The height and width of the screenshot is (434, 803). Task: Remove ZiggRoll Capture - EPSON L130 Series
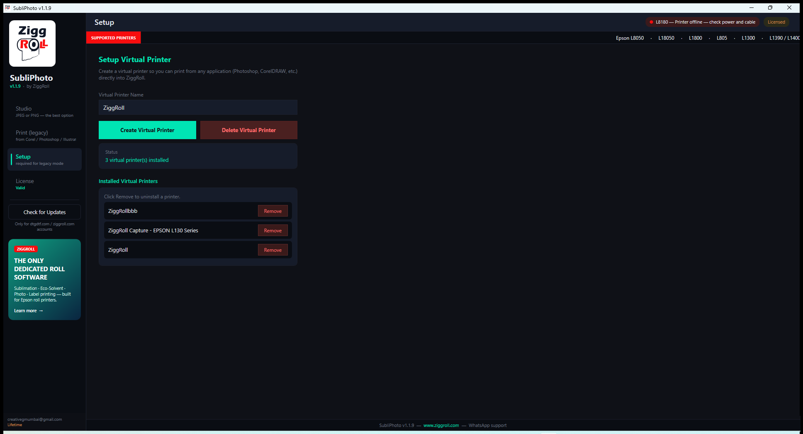tap(273, 231)
